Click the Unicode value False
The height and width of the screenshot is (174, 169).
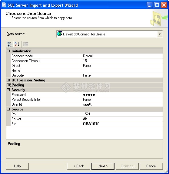click(x=122, y=75)
